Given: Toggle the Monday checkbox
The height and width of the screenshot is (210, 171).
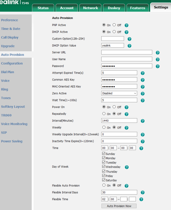Looking at the screenshot, I should pos(104,158).
